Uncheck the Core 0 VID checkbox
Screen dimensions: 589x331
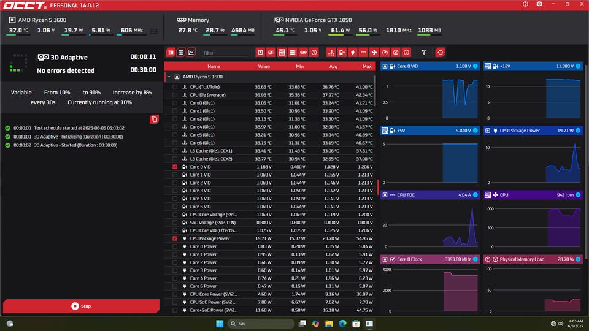(x=175, y=167)
